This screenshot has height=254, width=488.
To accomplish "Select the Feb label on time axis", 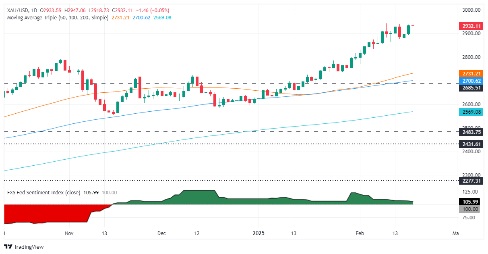I will coord(360,233).
